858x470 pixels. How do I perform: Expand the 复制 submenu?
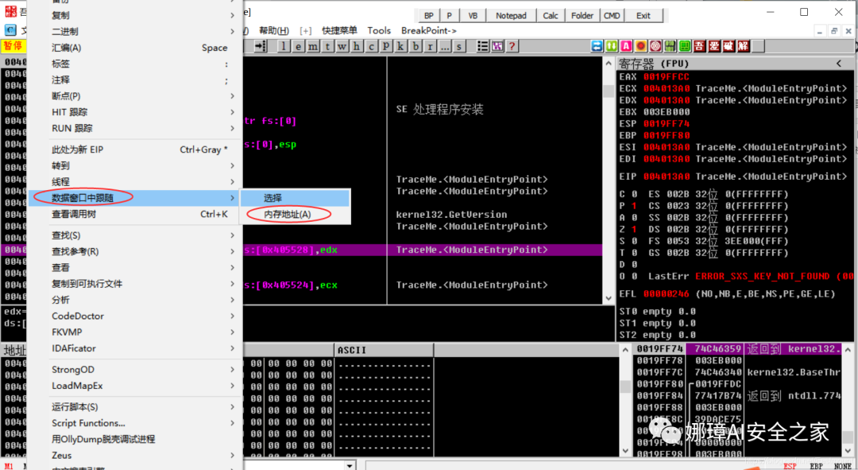(233, 15)
